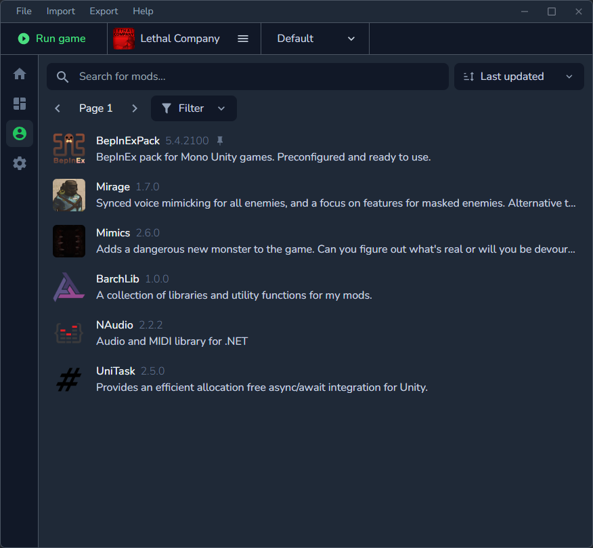
Task: Click the Lethal Company game logo
Action: pyautogui.click(x=124, y=39)
